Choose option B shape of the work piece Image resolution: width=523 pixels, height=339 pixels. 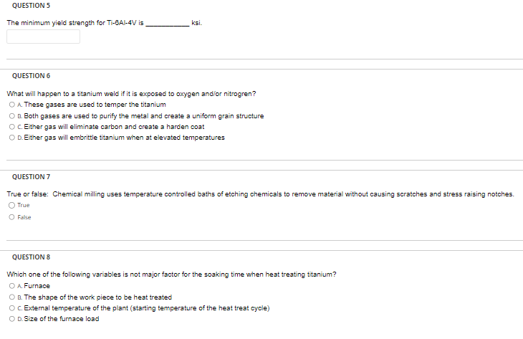[12, 297]
